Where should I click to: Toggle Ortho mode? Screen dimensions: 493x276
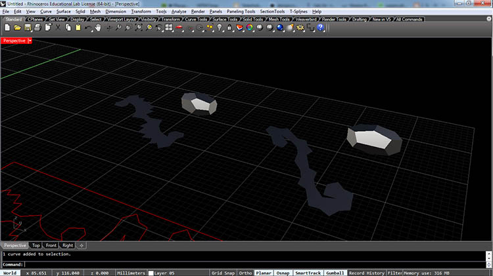coord(245,273)
